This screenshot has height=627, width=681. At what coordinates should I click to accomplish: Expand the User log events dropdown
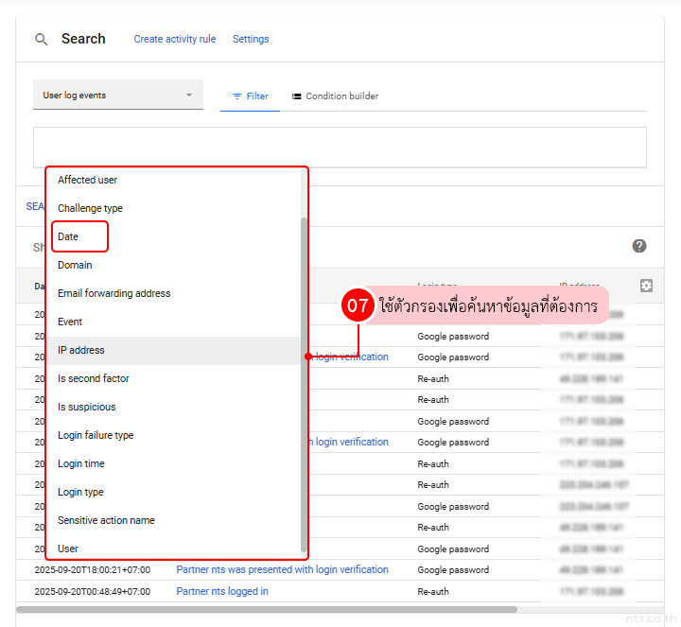coord(118,96)
